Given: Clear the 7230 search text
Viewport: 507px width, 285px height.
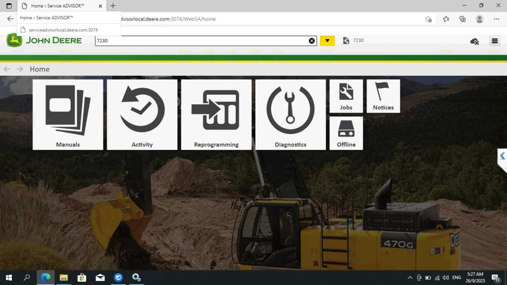Looking at the screenshot, I should tap(312, 41).
